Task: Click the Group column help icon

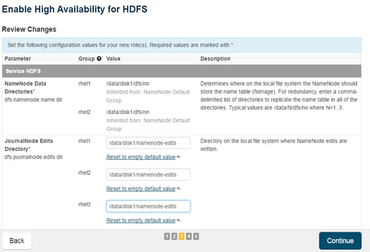Action: (x=99, y=59)
